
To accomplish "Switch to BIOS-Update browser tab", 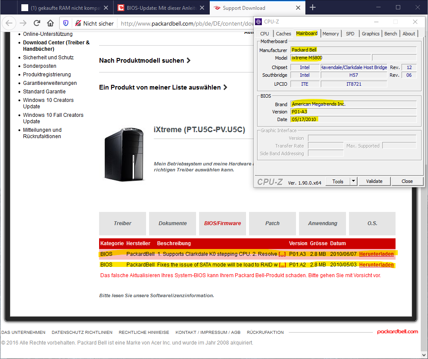I will (x=161, y=8).
